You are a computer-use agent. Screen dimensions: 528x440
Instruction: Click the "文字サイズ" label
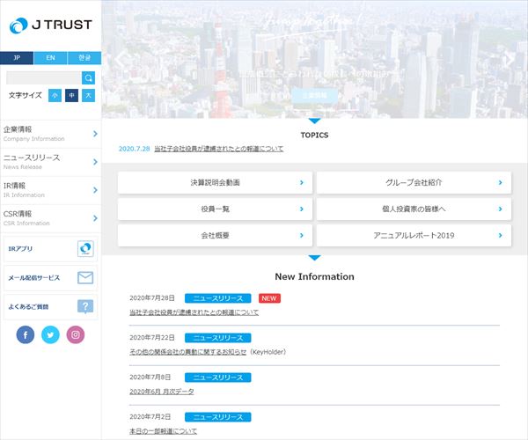(x=26, y=95)
